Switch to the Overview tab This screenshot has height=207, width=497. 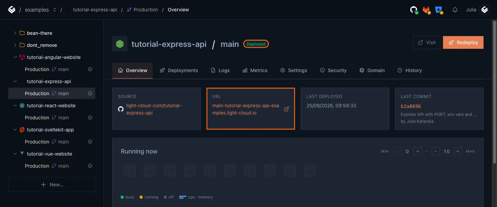coord(133,70)
